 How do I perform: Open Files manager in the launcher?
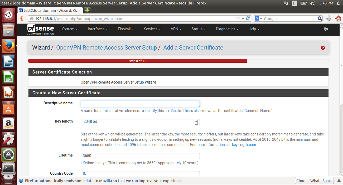[x=9, y=30]
